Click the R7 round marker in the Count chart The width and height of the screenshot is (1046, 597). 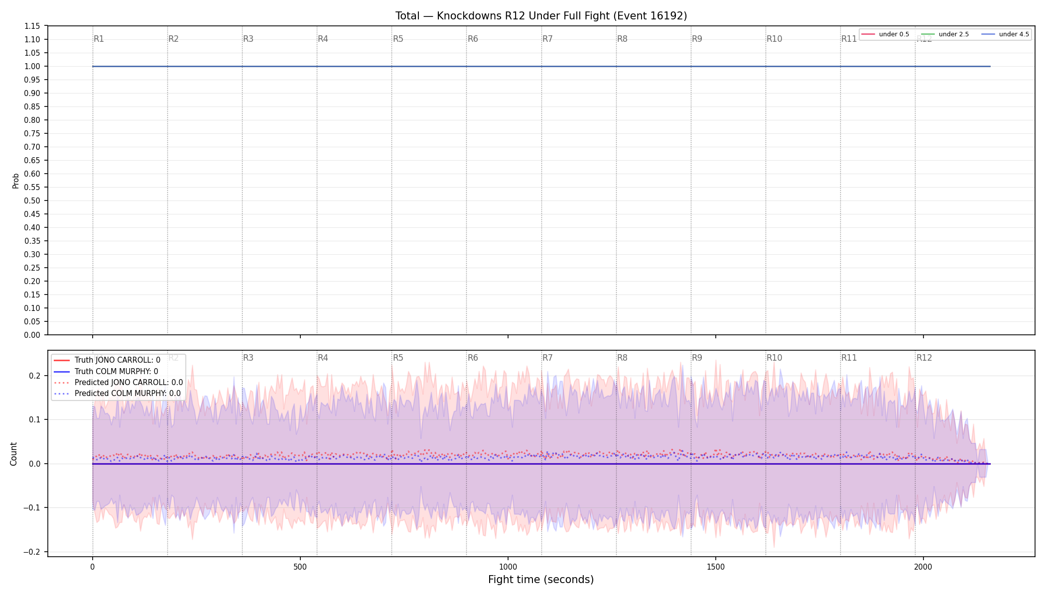547,358
